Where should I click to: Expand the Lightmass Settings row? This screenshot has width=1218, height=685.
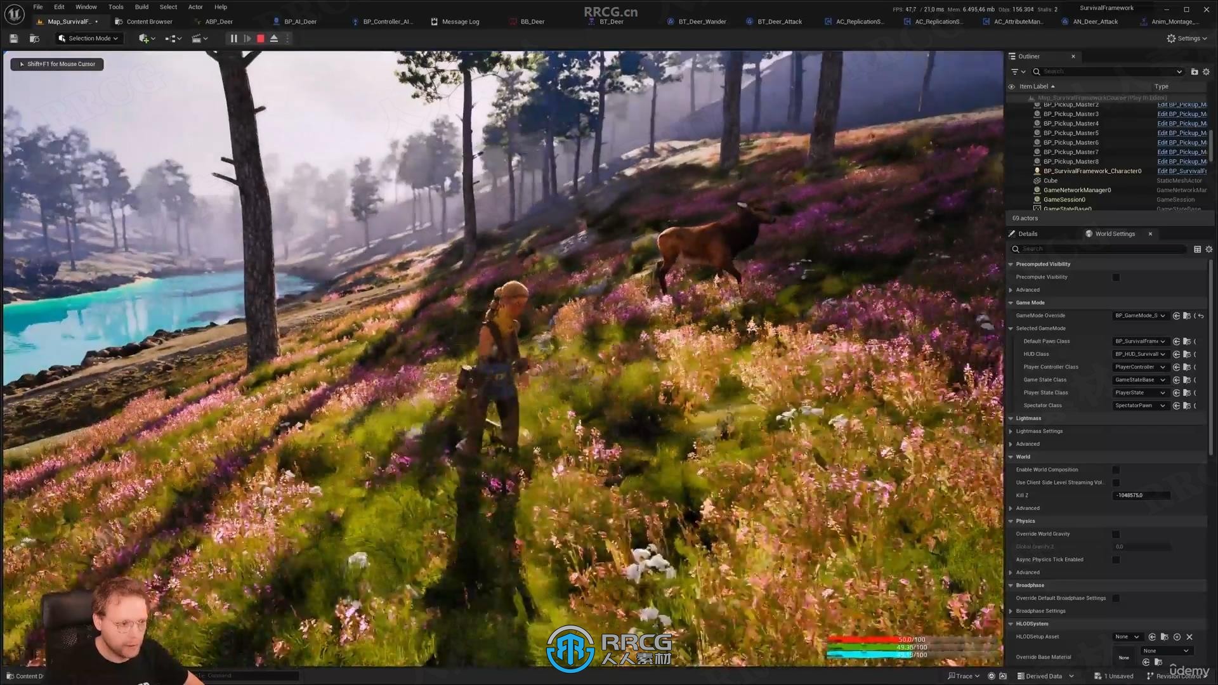tap(1011, 431)
